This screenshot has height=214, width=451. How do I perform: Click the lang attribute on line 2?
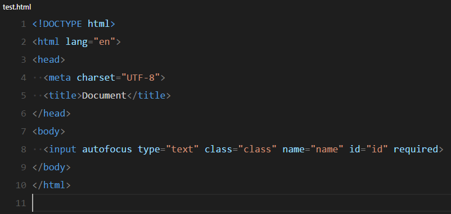click(76, 42)
